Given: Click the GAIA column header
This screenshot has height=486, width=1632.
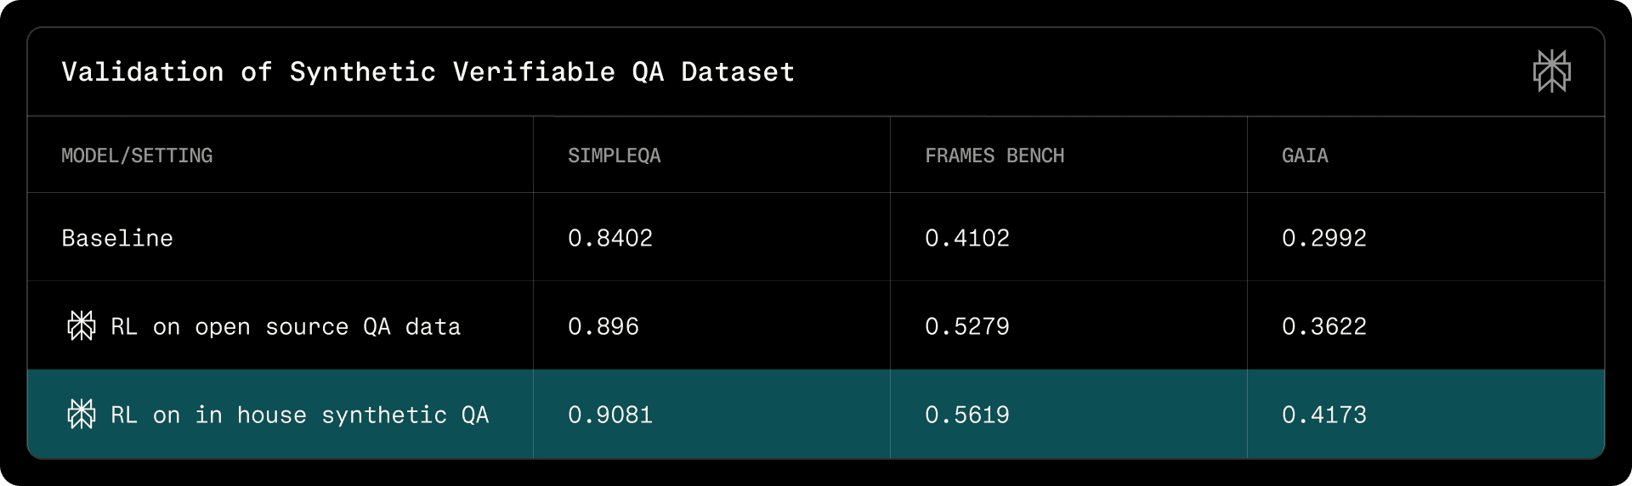Looking at the screenshot, I should 1304,155.
